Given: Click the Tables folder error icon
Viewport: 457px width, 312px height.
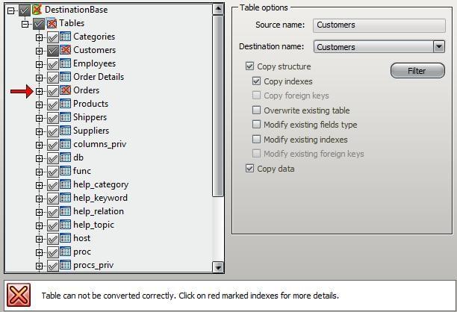Looking at the screenshot, I should point(51,23).
